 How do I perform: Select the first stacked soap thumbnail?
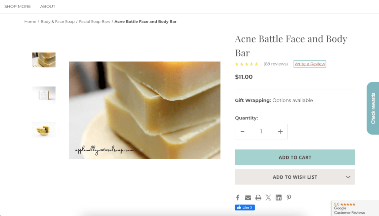click(x=44, y=60)
